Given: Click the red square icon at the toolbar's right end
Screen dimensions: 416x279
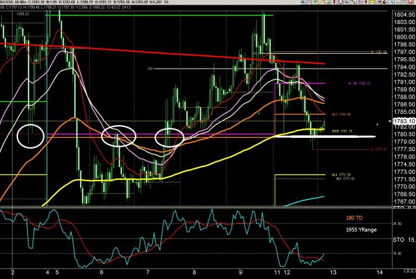Looking at the screenshot, I should [x=410, y=1].
